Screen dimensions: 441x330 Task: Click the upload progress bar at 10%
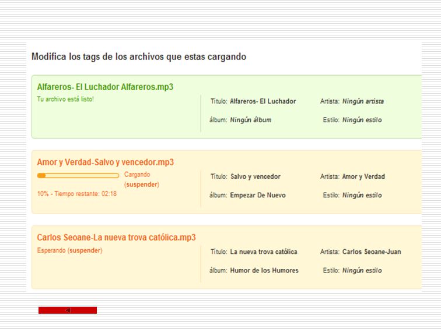pos(78,176)
